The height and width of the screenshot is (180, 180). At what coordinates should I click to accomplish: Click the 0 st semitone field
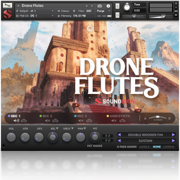point(108,136)
